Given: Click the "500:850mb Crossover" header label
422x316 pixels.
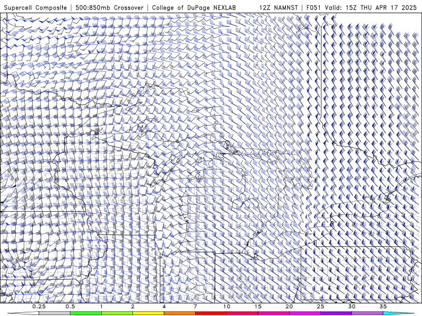Looking at the screenshot, I should [109, 7].
